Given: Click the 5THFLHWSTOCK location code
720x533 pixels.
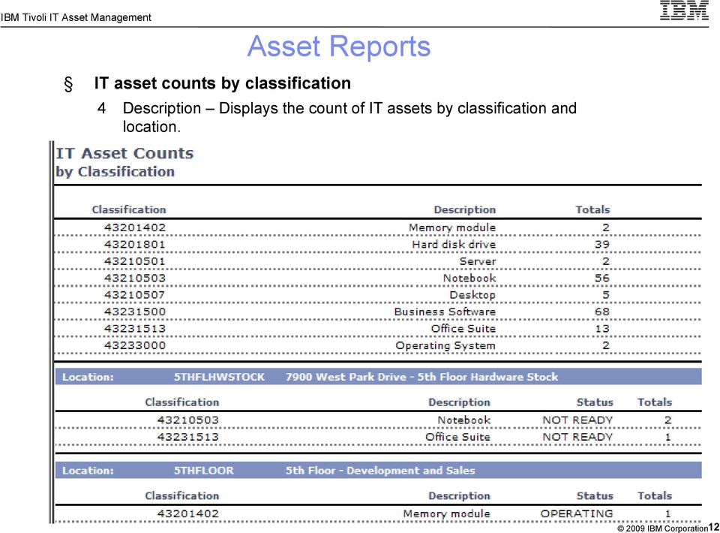Looking at the screenshot, I should point(219,378).
